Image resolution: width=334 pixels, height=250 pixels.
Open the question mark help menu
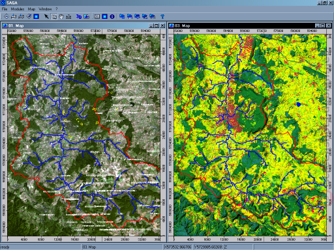57,9
